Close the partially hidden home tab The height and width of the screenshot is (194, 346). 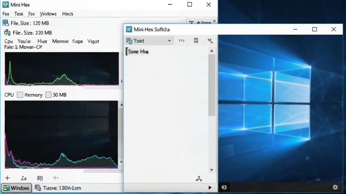[x=214, y=21]
